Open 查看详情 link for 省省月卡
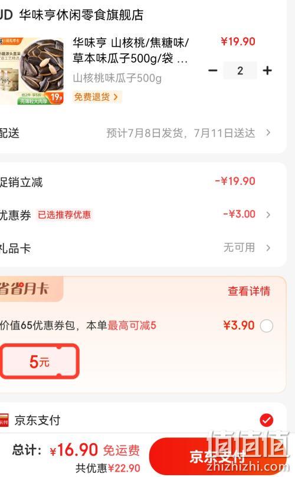 coord(249,291)
